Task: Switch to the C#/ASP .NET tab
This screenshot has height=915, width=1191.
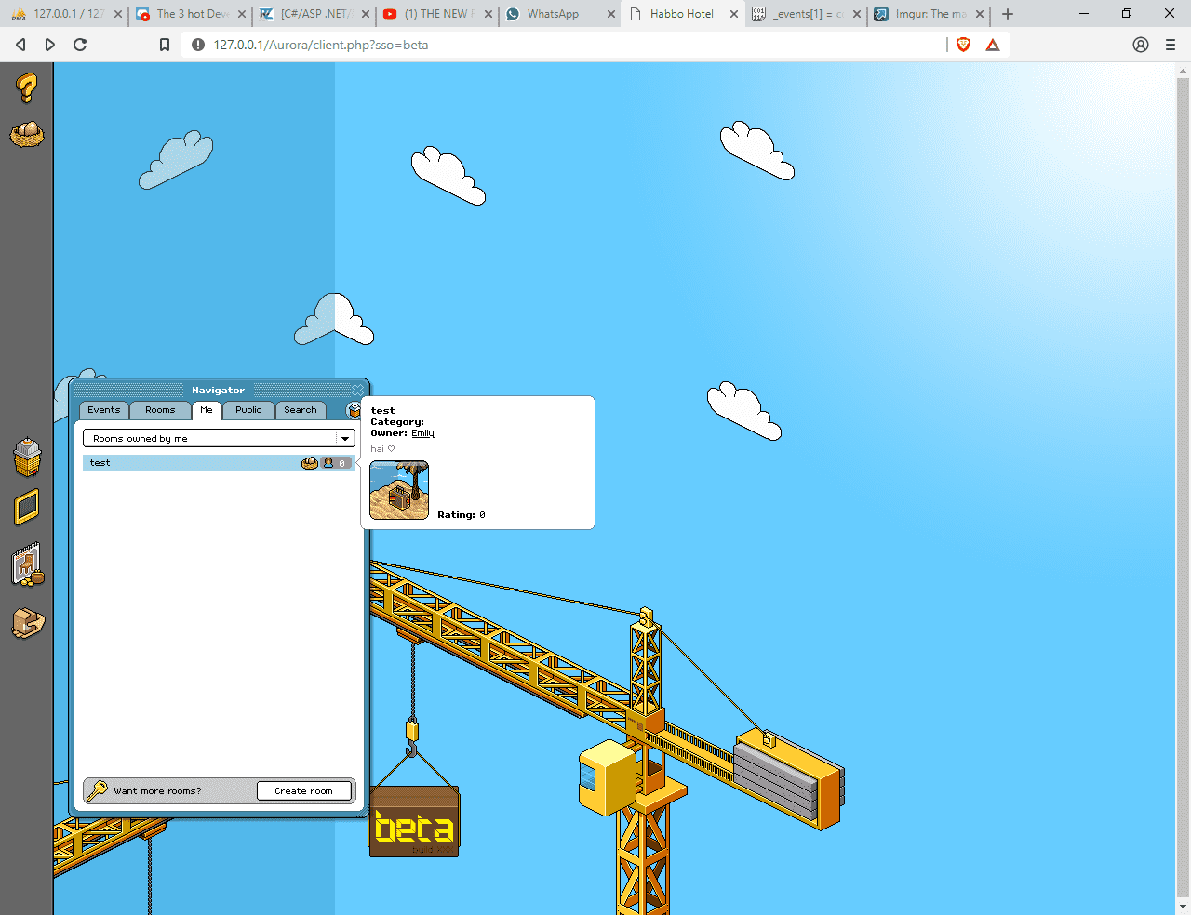Action: tap(314, 14)
